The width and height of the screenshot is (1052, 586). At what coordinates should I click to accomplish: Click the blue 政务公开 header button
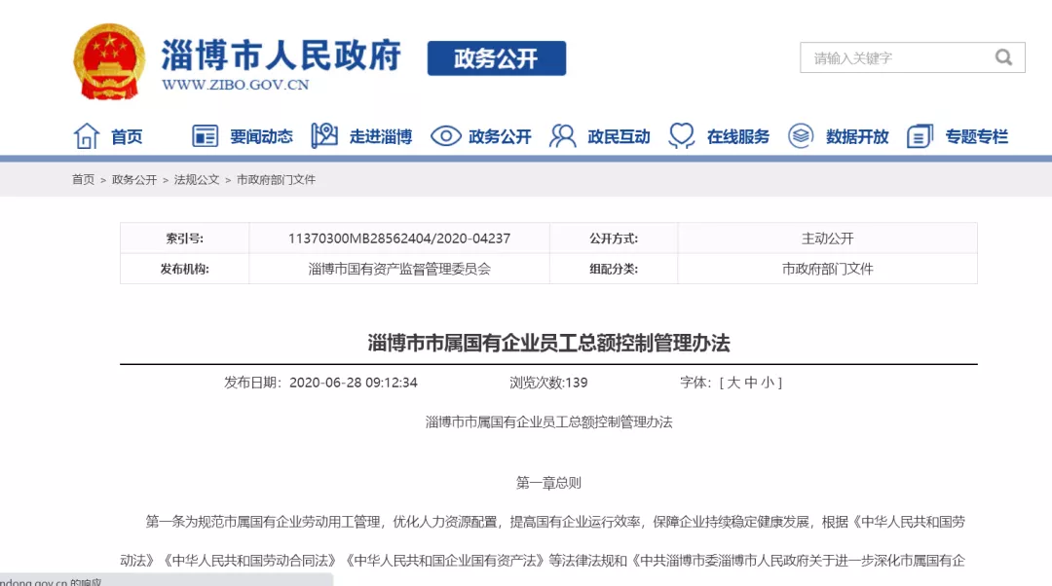pos(496,58)
